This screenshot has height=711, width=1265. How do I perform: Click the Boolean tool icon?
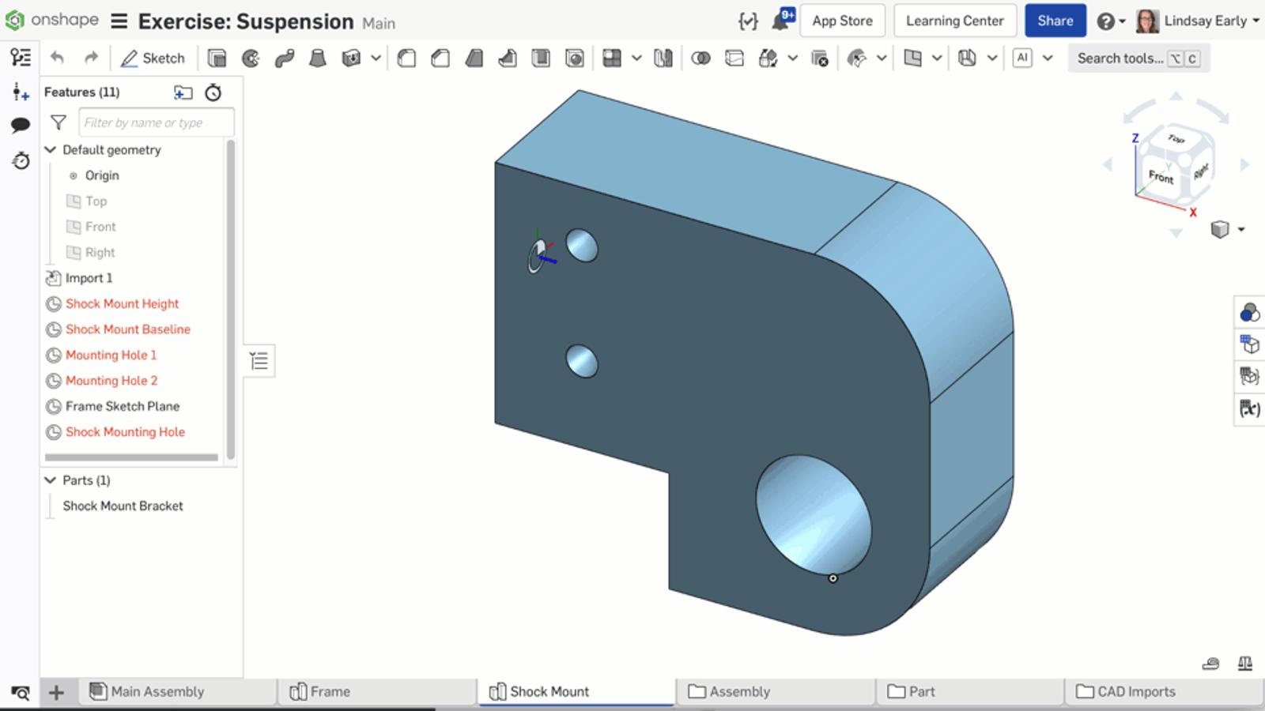coord(700,58)
